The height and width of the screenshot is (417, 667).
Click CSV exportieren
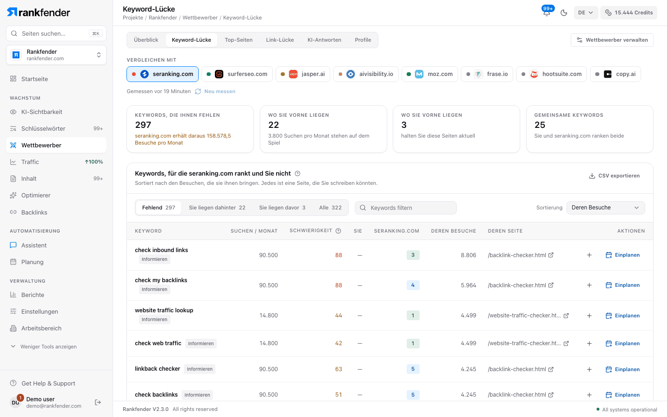point(614,176)
